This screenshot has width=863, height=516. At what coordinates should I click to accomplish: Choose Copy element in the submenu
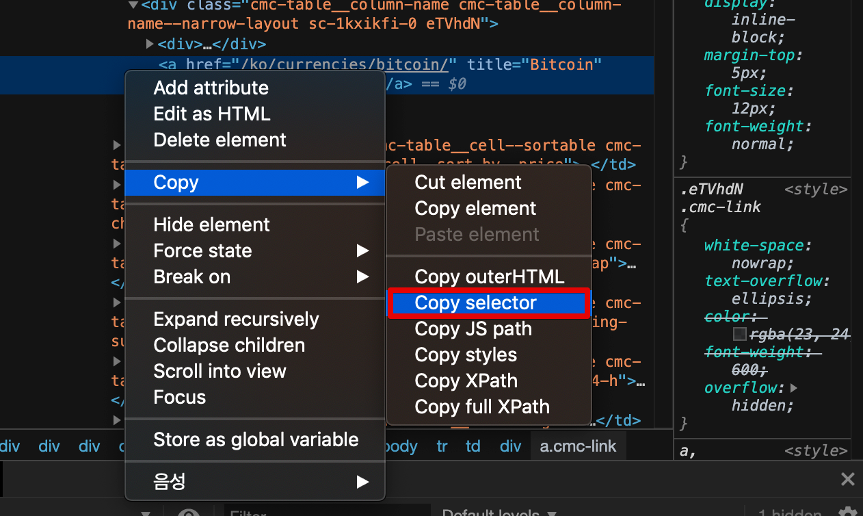488,208
